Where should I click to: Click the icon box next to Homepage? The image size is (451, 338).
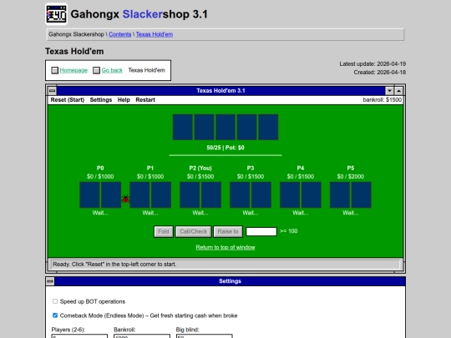54,70
